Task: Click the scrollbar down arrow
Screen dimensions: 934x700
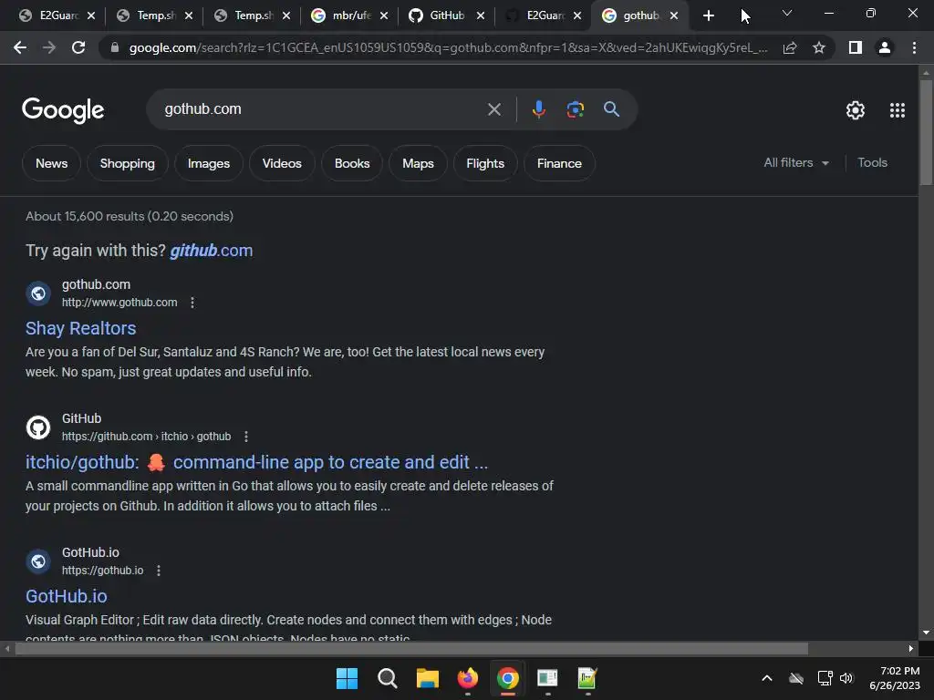Action: point(926,633)
